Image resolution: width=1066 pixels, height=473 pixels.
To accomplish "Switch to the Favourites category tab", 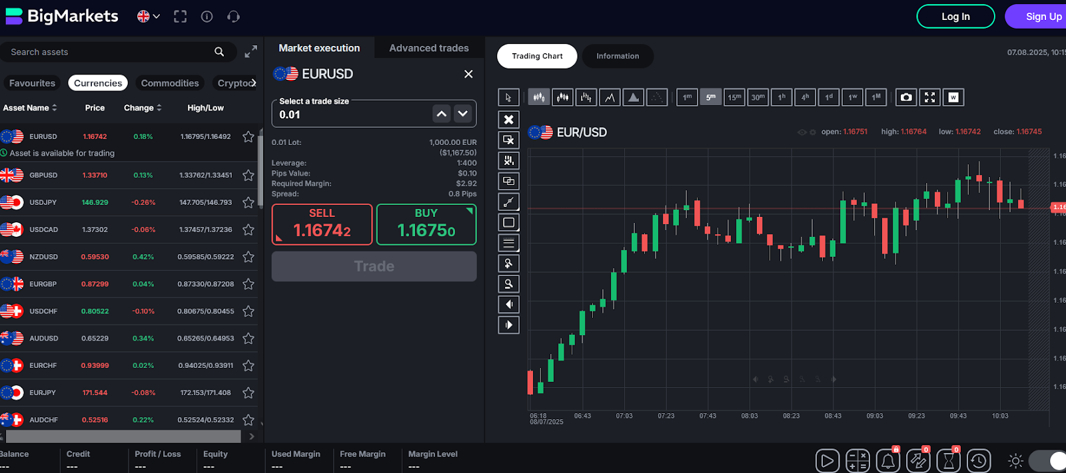I will [32, 83].
